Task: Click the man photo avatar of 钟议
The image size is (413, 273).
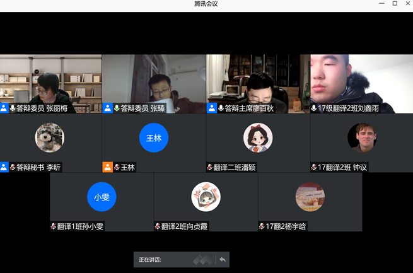Action: pos(362,137)
